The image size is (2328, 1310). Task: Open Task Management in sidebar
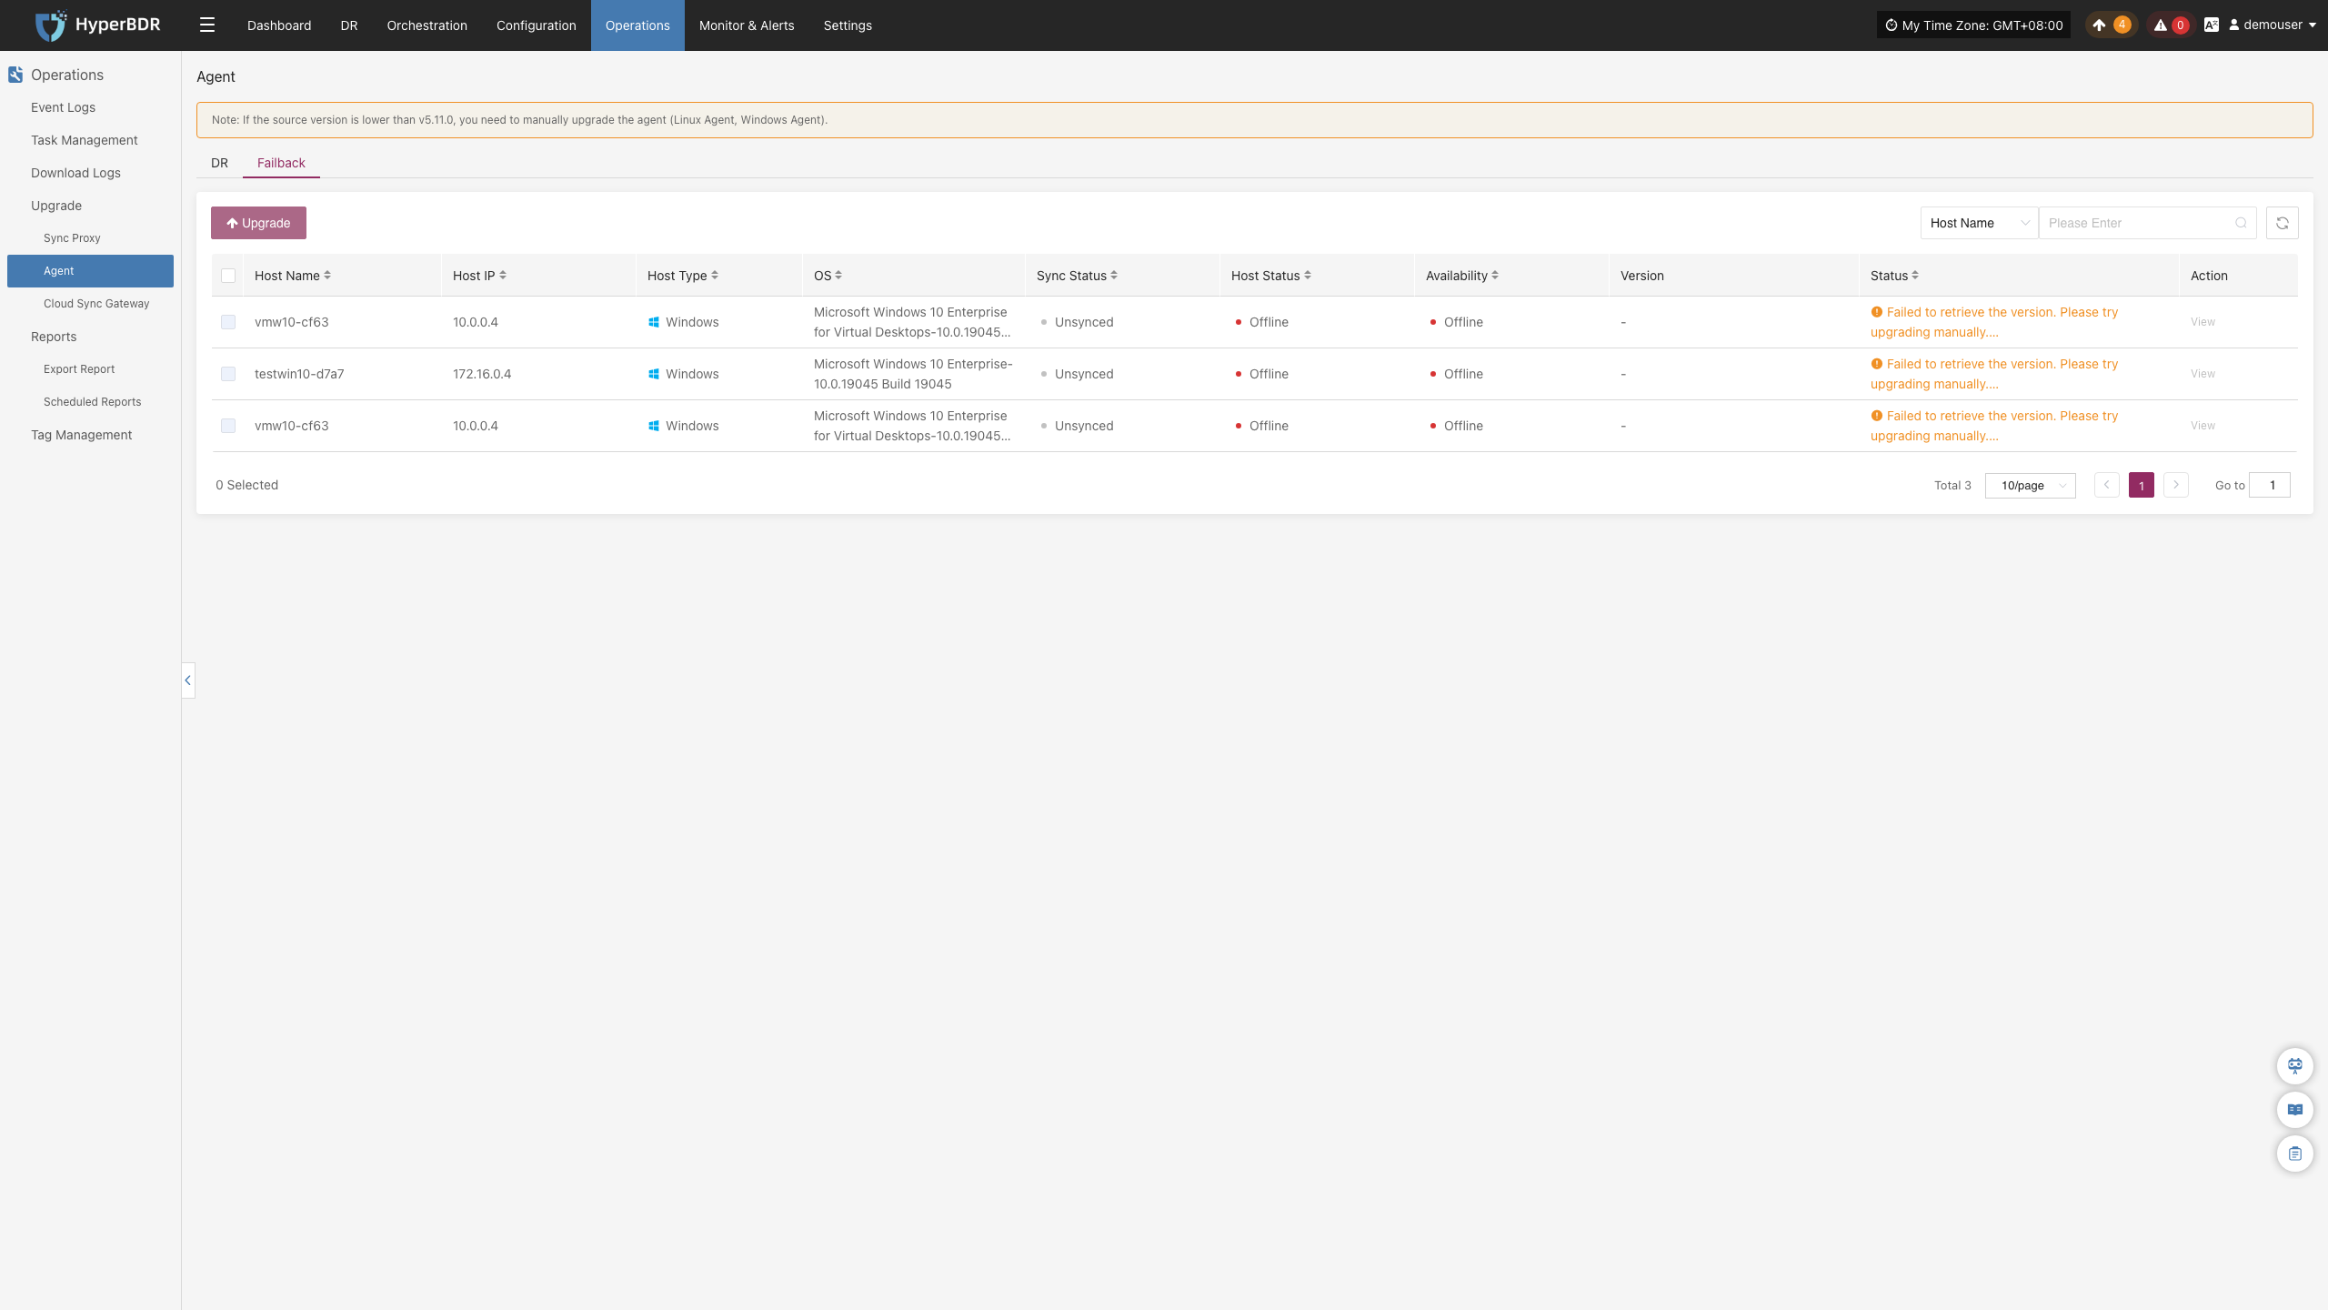[85, 140]
